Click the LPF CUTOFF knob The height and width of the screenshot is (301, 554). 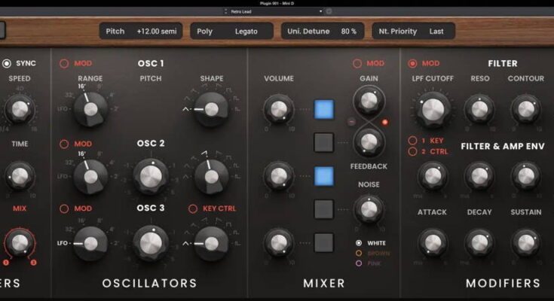(x=433, y=110)
